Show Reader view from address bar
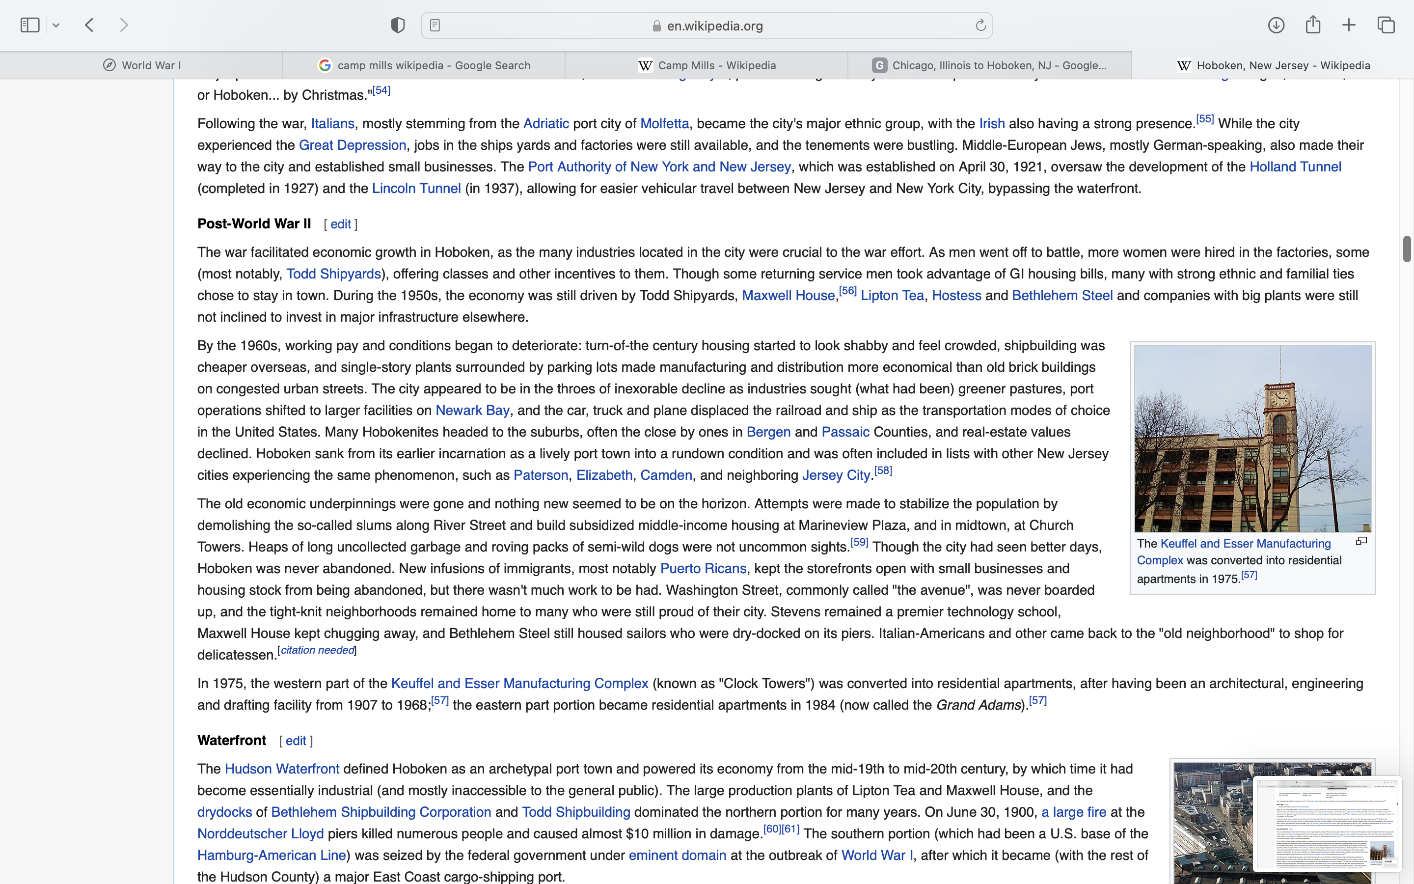Image resolution: width=1414 pixels, height=884 pixels. click(435, 25)
